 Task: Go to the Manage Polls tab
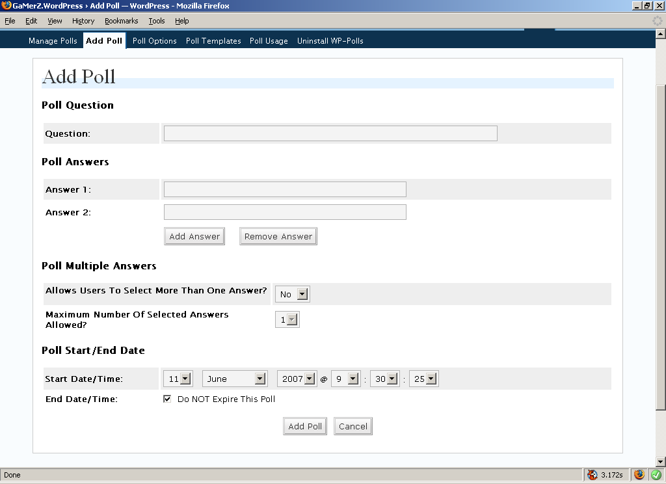53,41
